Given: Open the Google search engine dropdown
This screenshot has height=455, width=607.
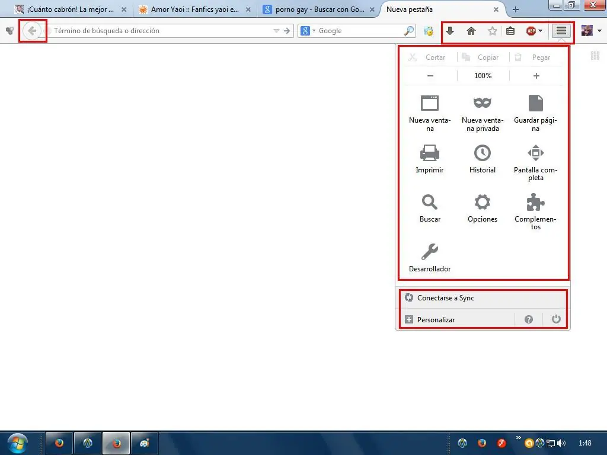Looking at the screenshot, I should [308, 31].
